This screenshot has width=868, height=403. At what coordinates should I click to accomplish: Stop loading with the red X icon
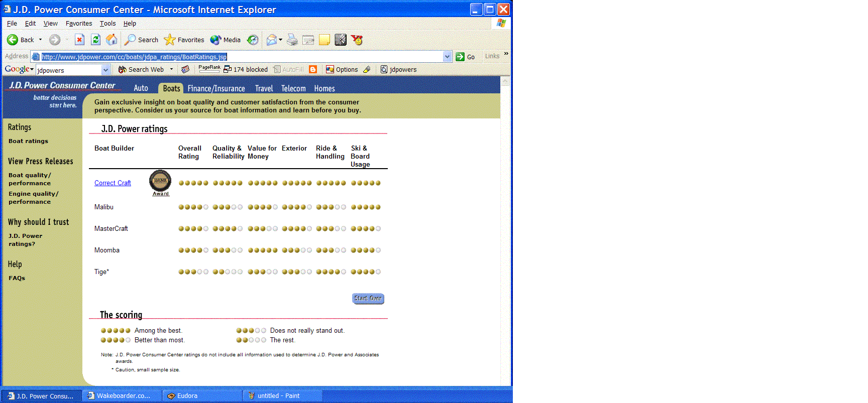coord(79,40)
